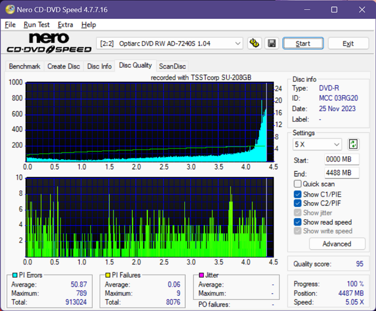Uncheck Show C2/PIF

[297, 203]
